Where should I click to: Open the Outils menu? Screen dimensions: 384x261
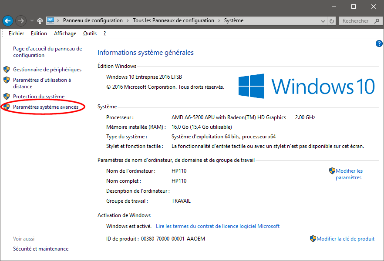(x=90, y=33)
